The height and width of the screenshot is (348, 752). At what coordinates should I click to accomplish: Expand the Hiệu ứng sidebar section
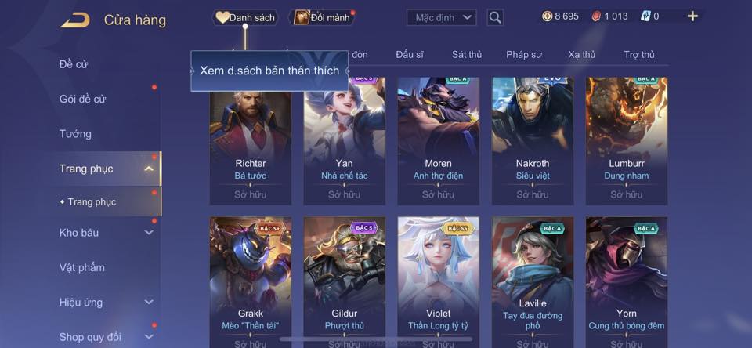(149, 302)
